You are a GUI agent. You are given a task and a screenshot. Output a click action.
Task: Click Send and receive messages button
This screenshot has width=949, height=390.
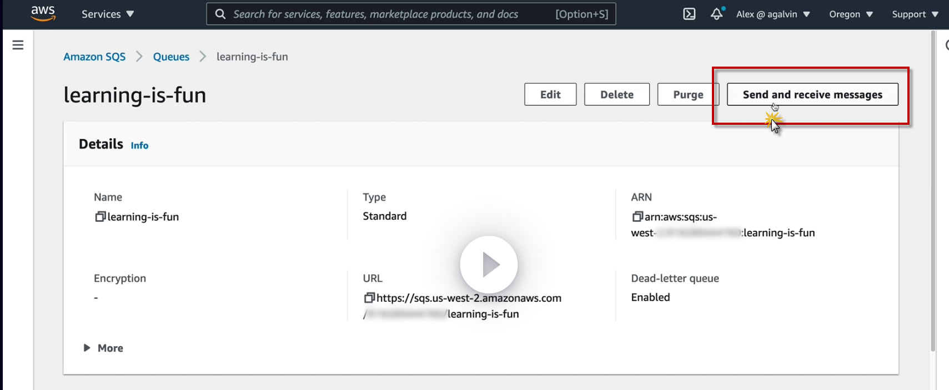(812, 94)
